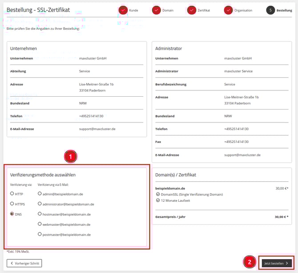This screenshot has height=273, width=298.
Task: Select HTTP verification radio button
Action: tap(12, 194)
